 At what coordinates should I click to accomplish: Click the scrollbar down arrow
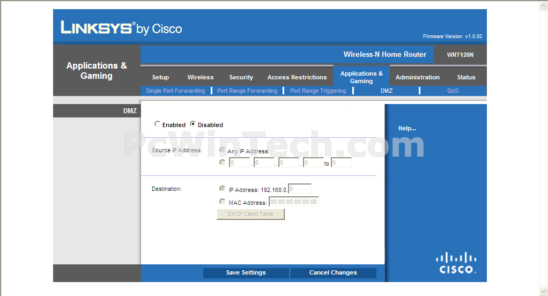pos(543,291)
